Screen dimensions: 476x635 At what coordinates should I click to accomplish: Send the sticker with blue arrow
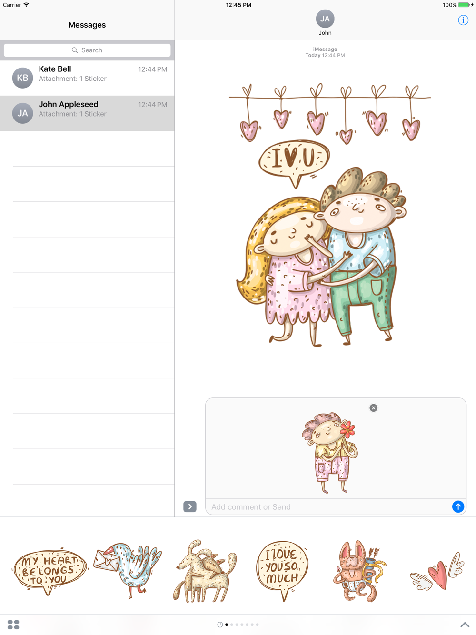click(458, 506)
